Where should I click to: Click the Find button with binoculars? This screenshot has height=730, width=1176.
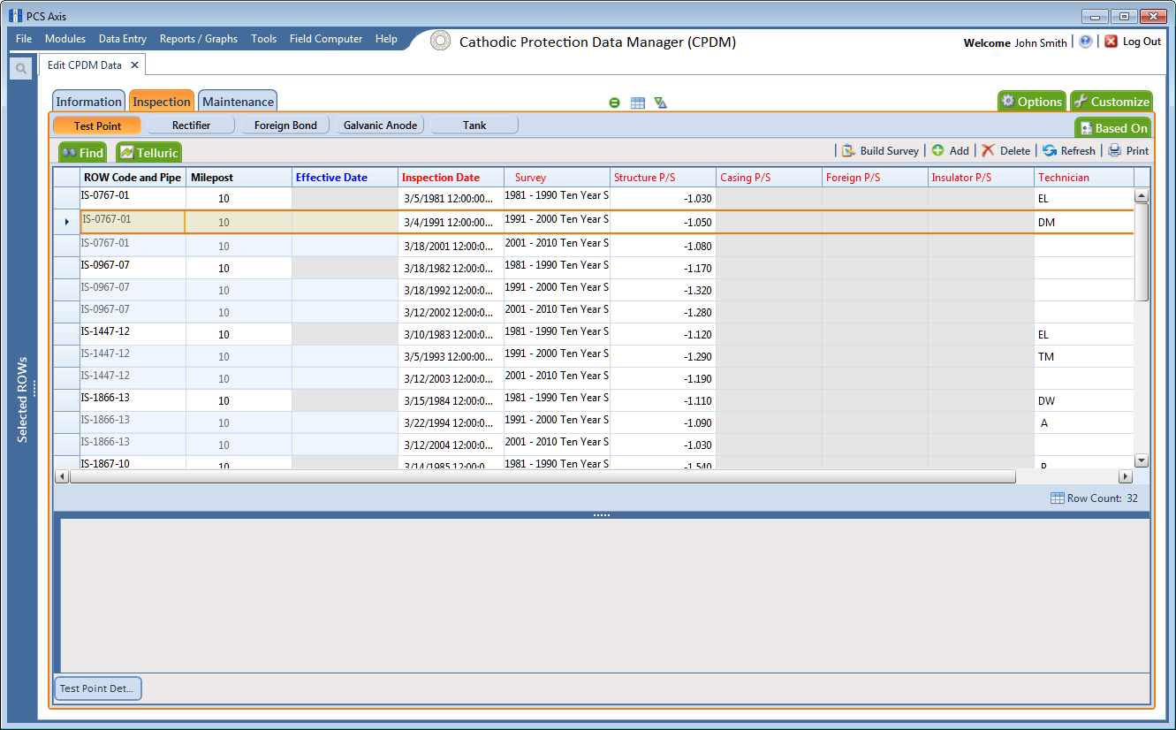[x=83, y=152]
